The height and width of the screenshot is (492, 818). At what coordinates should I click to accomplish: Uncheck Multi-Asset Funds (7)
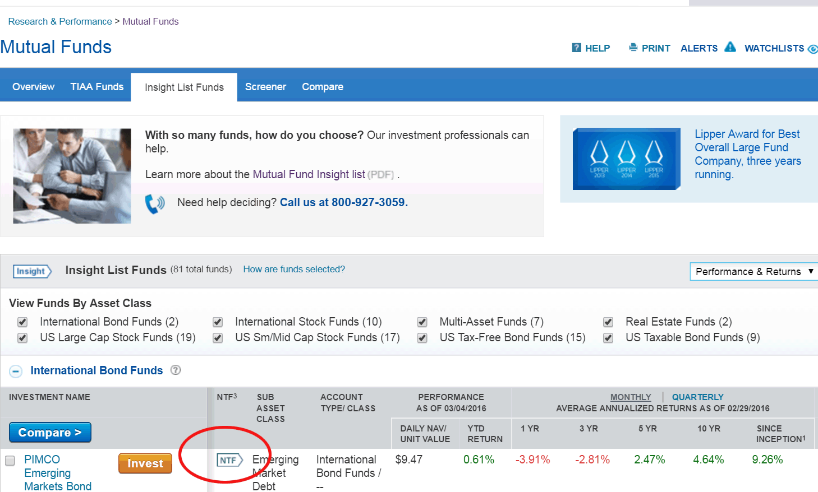[422, 322]
